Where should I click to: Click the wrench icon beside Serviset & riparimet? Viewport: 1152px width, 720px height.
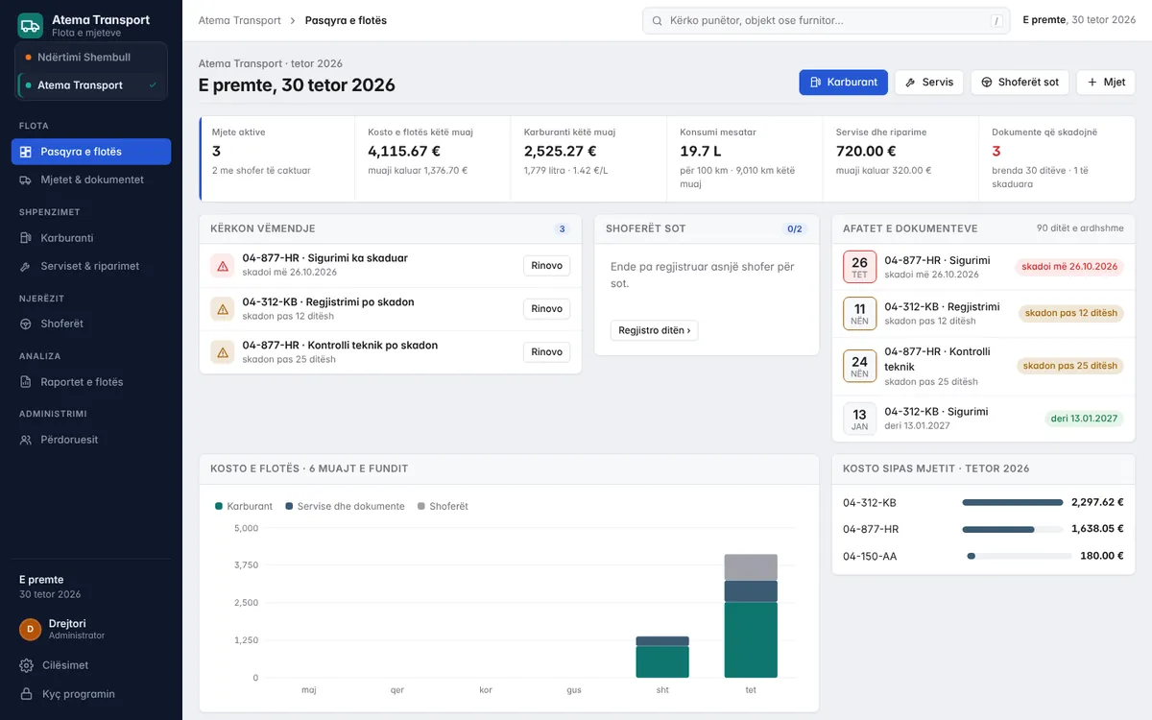(26, 266)
